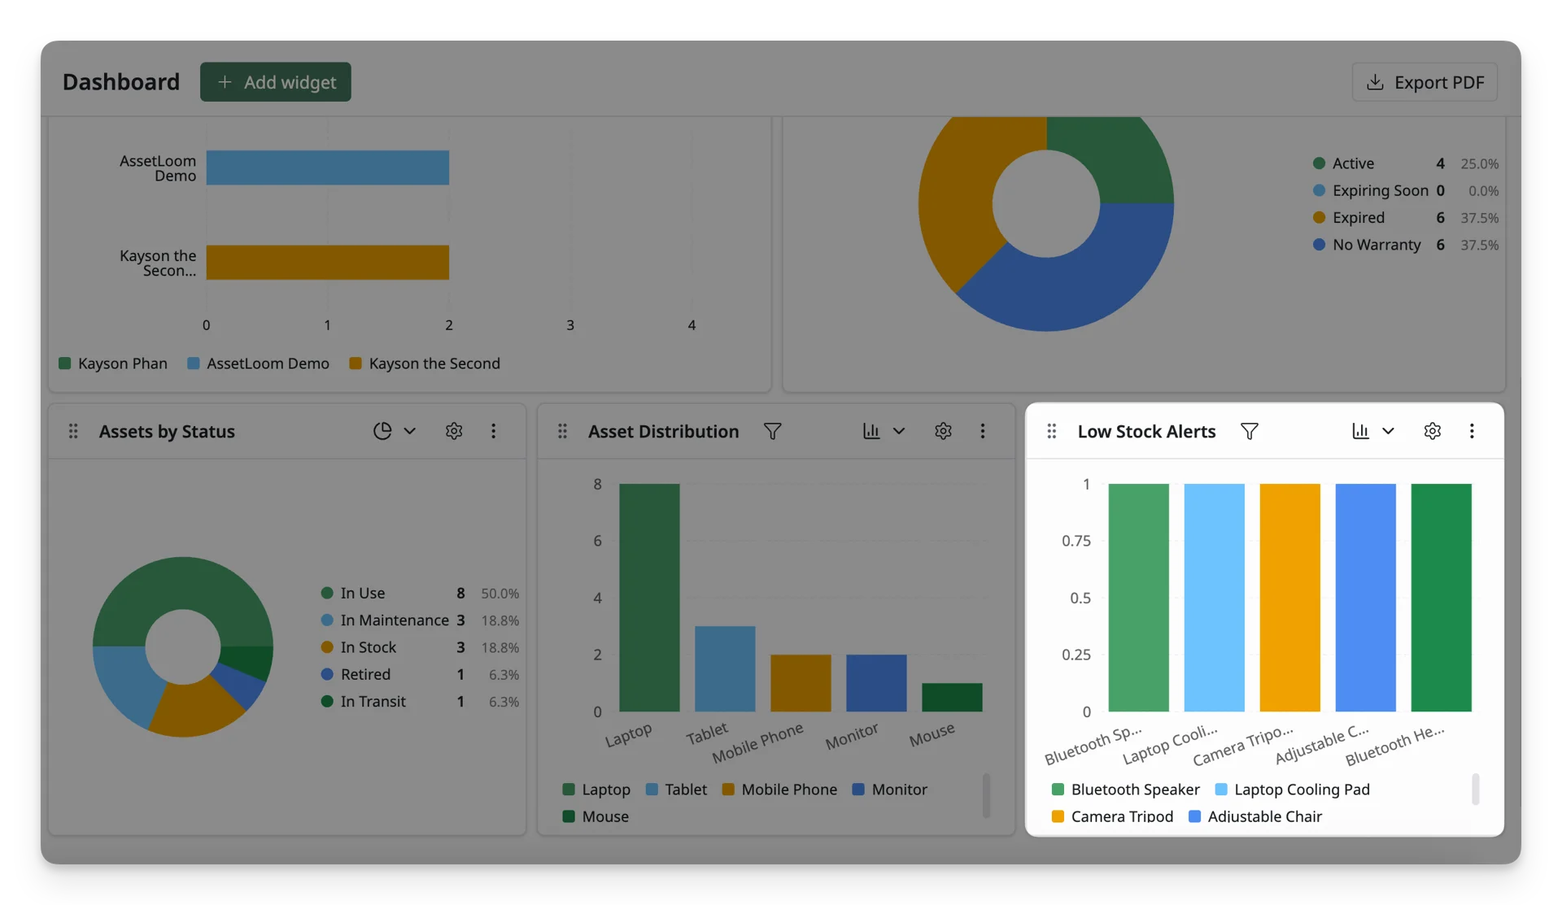The image size is (1562, 905).
Task: Click Assets by Status pie chart icon
Action: 382,432
